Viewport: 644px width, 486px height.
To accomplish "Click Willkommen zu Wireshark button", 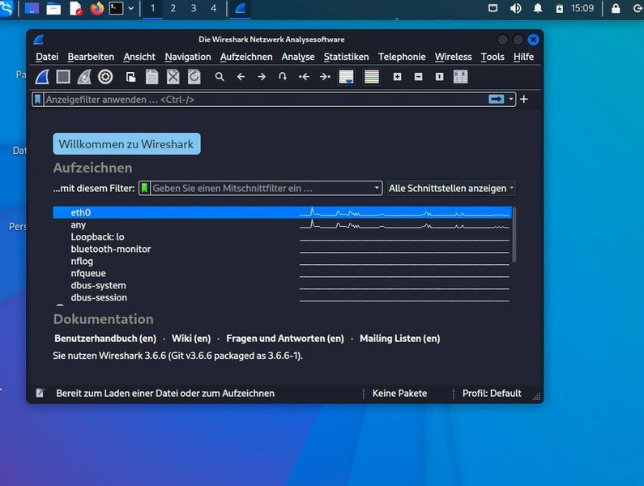I will coord(126,144).
